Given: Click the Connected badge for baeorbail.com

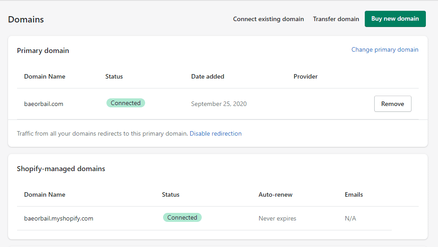Looking at the screenshot, I should pos(126,103).
